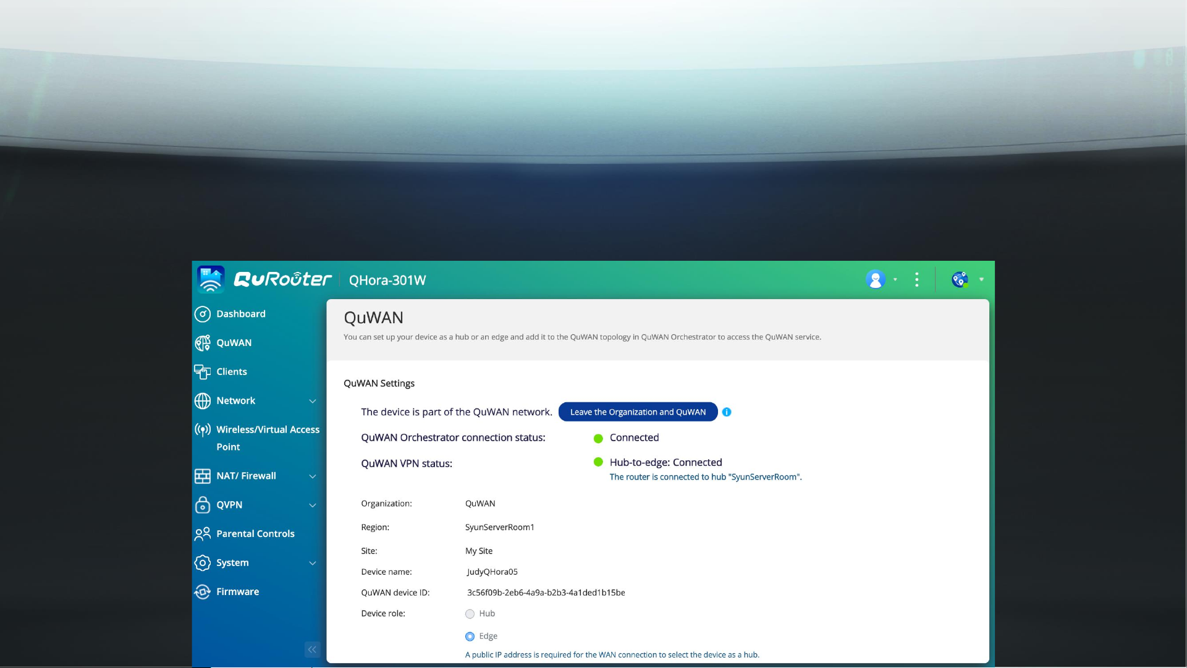Click the Parental Controls people icon
This screenshot has width=1187, height=668.
click(x=203, y=534)
